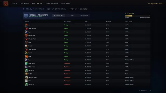This screenshot has width=166, height=93.
Task: Click the Witch Doctor hero portrait
Action: 26,67
